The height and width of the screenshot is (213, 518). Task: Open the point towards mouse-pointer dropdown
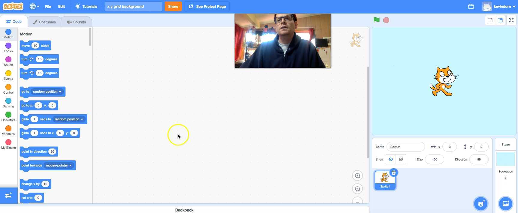(x=59, y=165)
